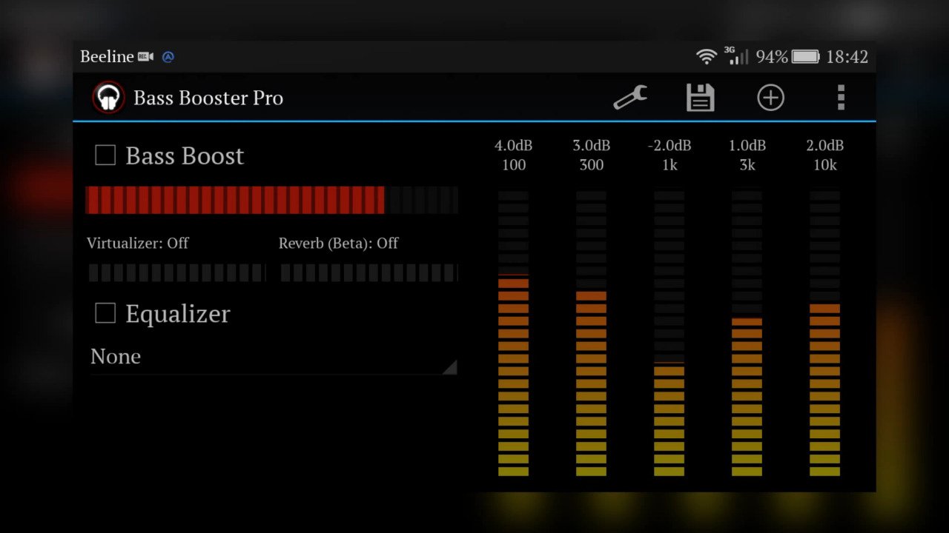
Task: Tap the Bass Boost label
Action: tap(185, 155)
